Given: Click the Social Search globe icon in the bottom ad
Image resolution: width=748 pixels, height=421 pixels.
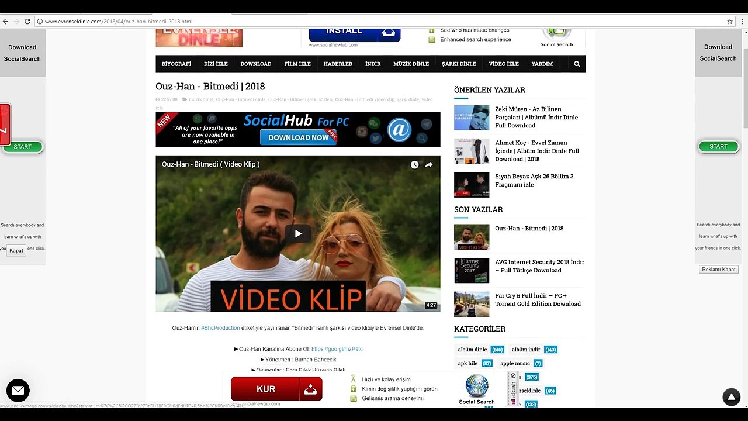Looking at the screenshot, I should click(477, 387).
